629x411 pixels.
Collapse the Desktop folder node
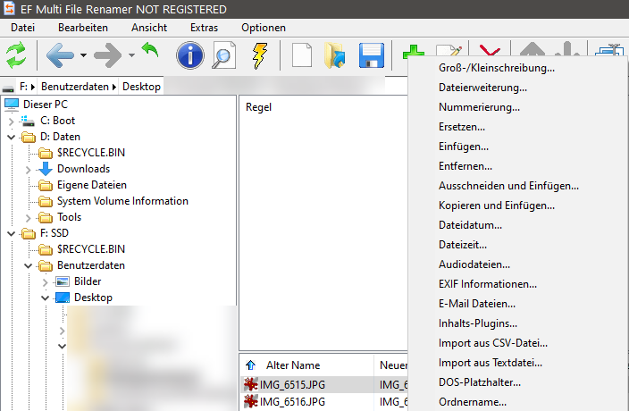[x=45, y=298]
